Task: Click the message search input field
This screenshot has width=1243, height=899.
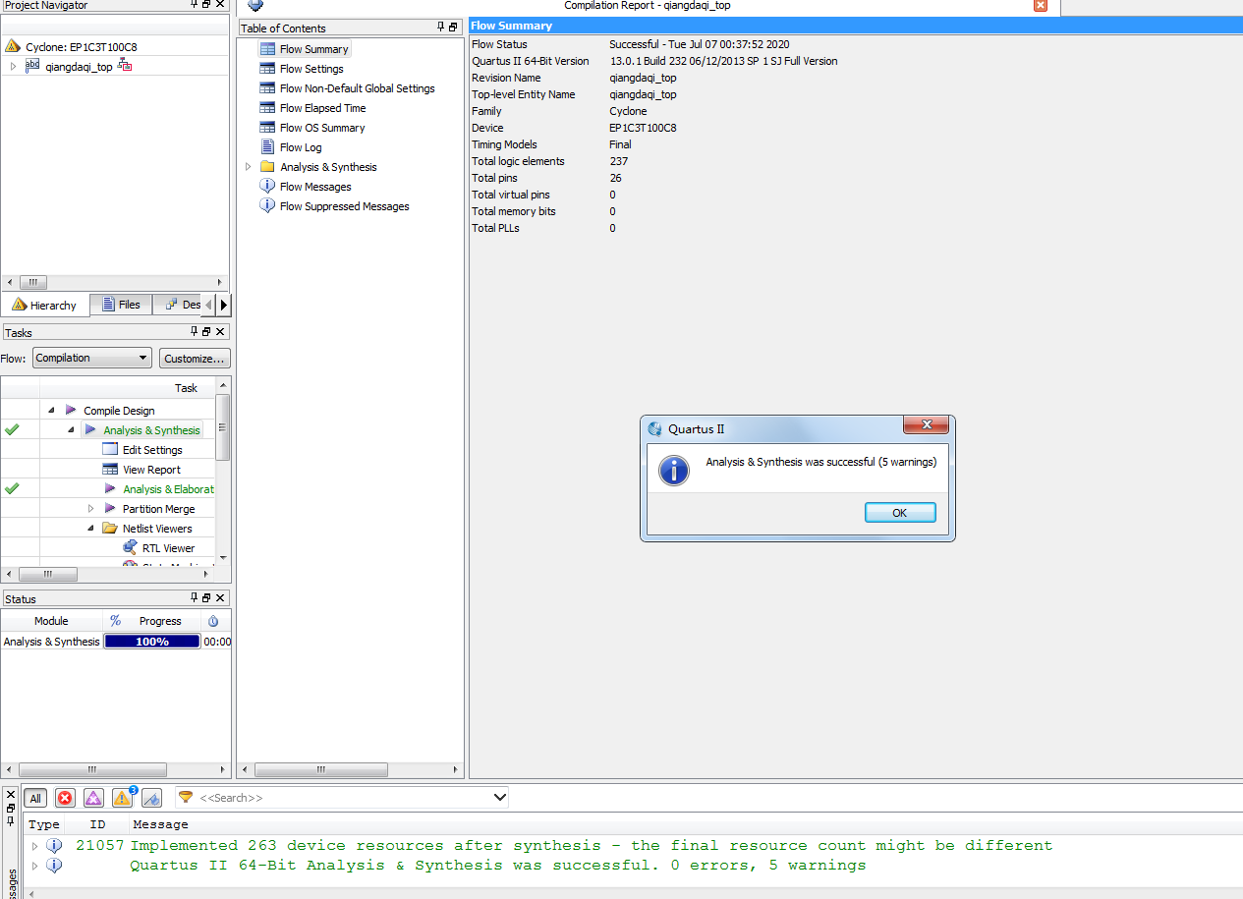Action: click(x=342, y=798)
